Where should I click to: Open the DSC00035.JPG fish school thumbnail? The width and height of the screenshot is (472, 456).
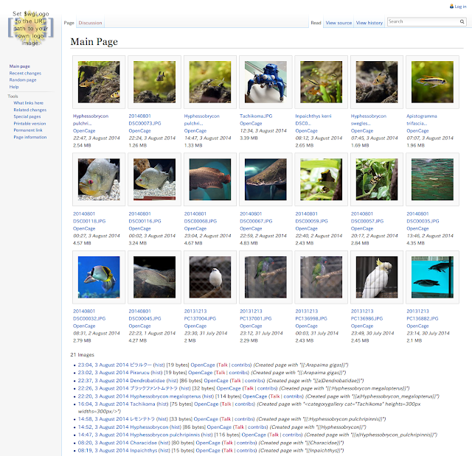tap(432, 180)
